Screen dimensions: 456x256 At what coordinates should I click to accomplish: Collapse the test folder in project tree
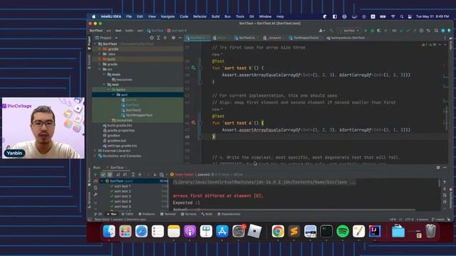pyautogui.click(x=104, y=85)
